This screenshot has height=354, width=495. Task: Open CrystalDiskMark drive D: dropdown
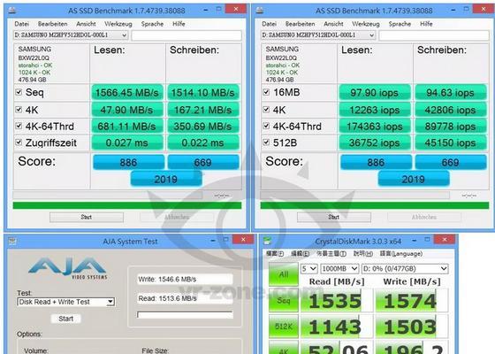405,269
